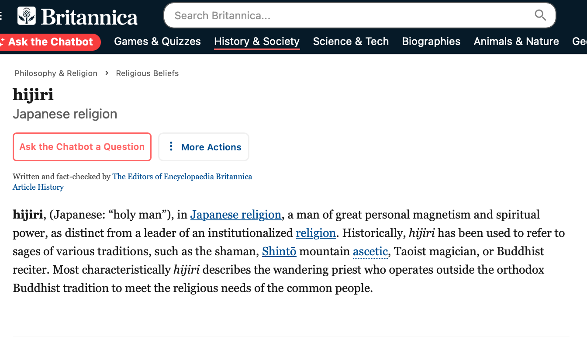Viewport: 587px width, 337px height.
Task: Follow the Japanese religion hyperlink
Action: tap(236, 215)
